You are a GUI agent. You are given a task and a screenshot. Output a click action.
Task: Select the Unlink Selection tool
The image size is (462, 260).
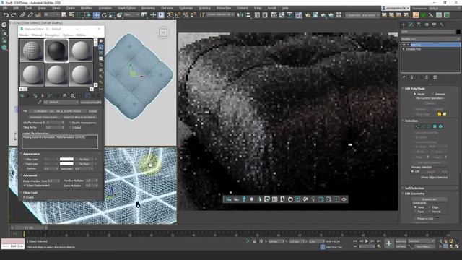[30, 14]
